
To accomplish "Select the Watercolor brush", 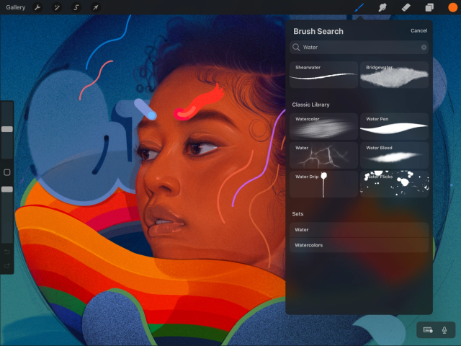I will pyautogui.click(x=323, y=126).
